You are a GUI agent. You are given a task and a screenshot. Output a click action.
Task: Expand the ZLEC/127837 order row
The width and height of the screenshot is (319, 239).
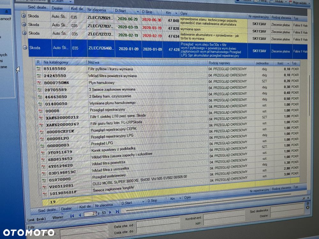[24, 25]
